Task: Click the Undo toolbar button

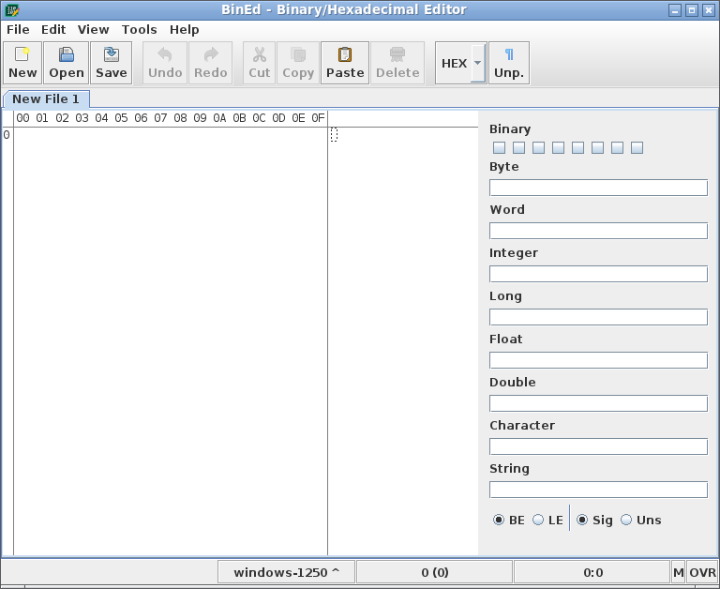Action: [165, 63]
